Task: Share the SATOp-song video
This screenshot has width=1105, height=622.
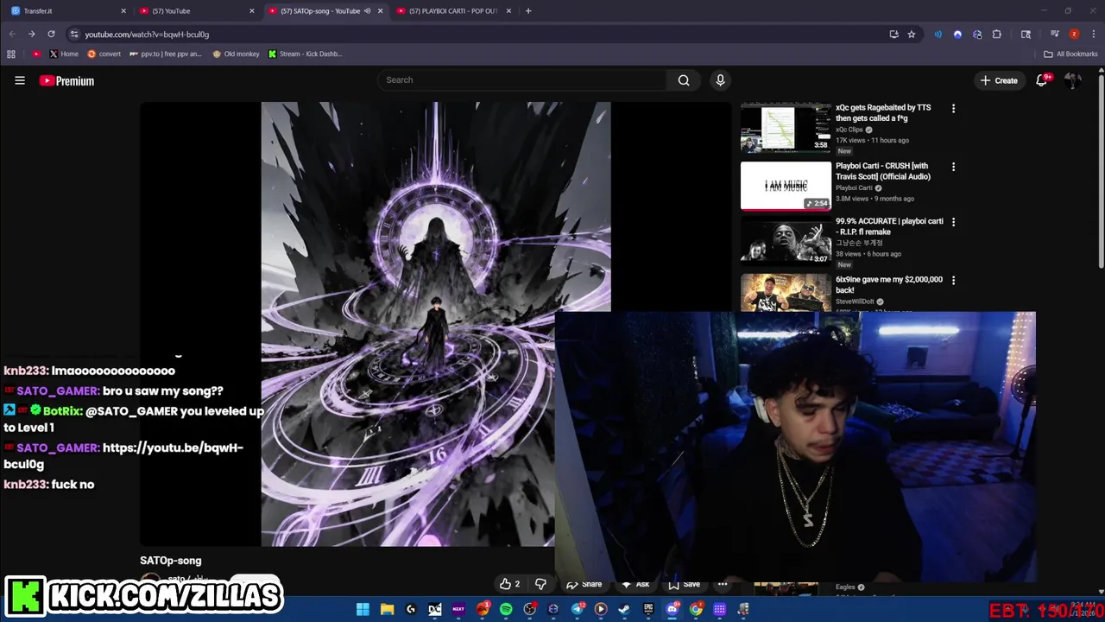Action: pyautogui.click(x=584, y=584)
